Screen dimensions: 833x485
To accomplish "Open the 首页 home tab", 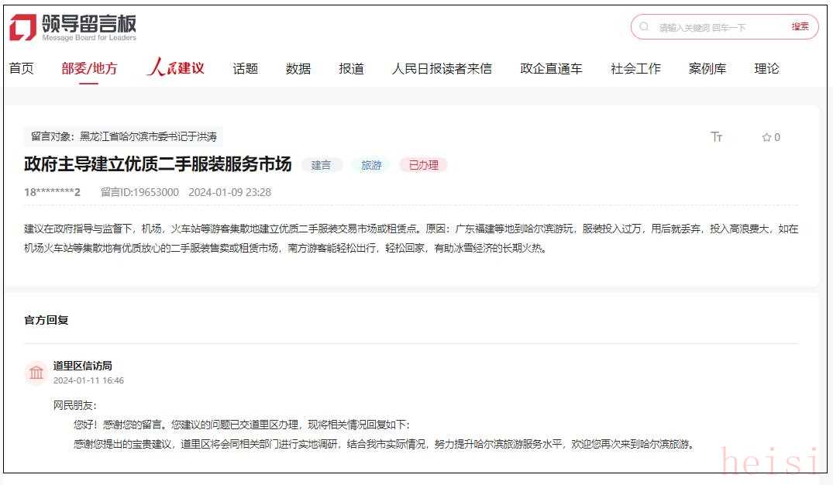I will click(x=21, y=68).
